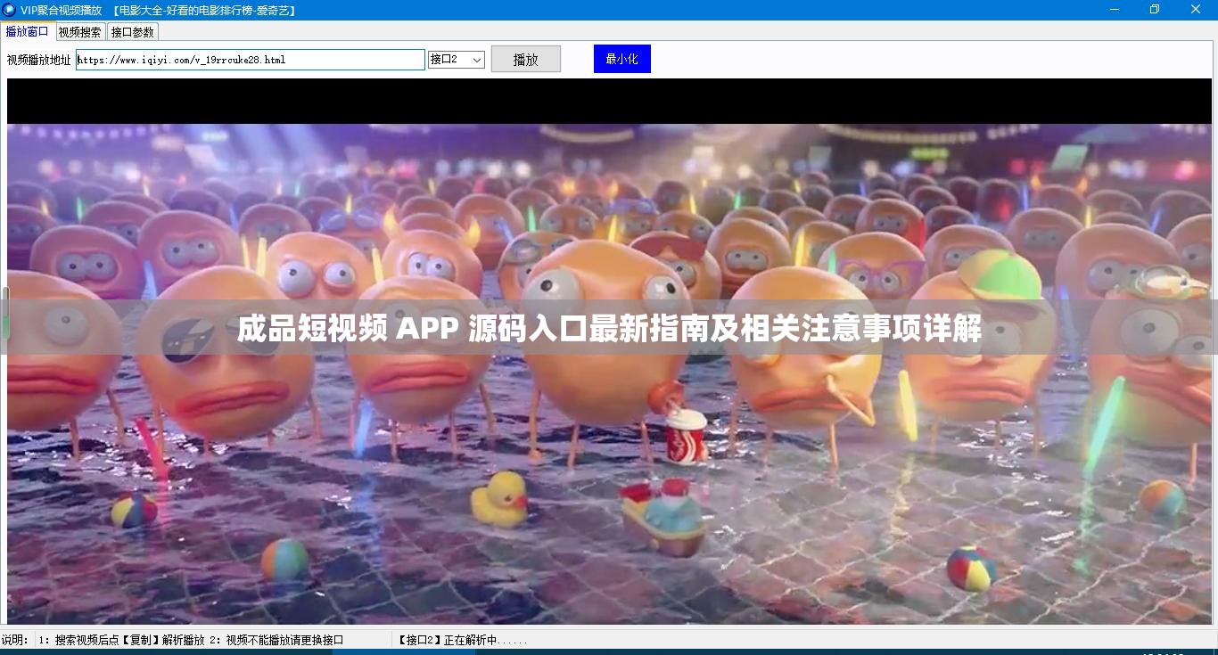Image resolution: width=1218 pixels, height=655 pixels.
Task: Restore down the window
Action: [x=1155, y=10]
